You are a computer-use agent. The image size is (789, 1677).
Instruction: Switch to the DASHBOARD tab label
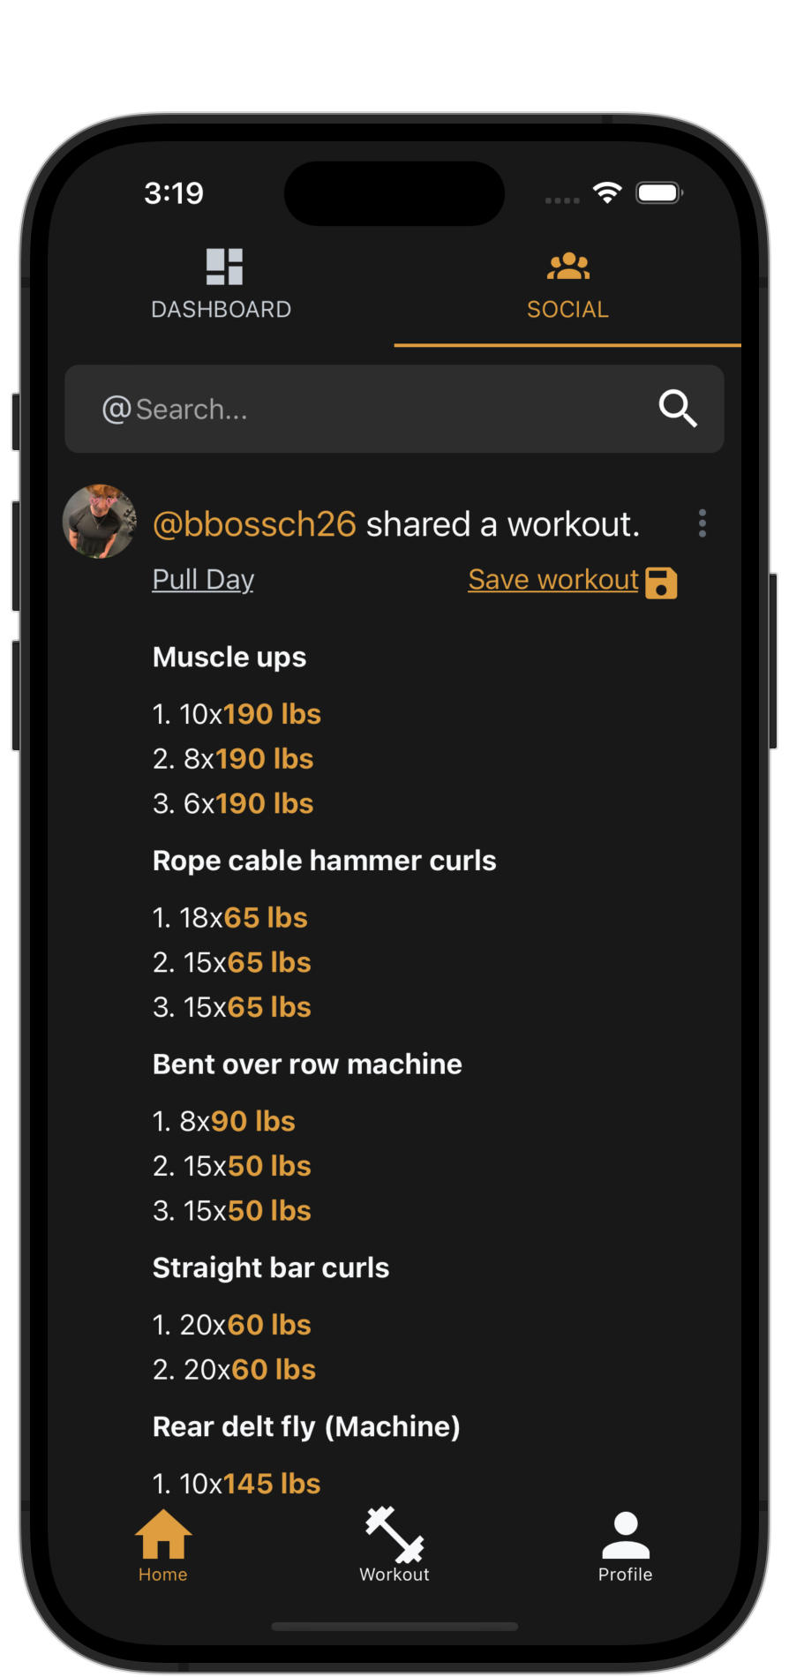[222, 310]
